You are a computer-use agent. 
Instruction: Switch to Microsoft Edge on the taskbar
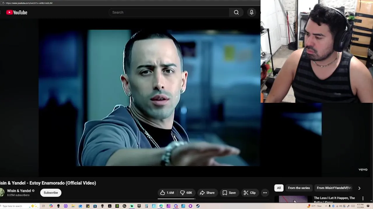[161, 206]
